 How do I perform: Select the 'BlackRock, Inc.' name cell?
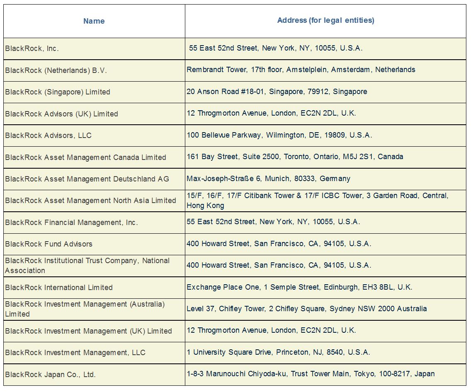click(94, 49)
